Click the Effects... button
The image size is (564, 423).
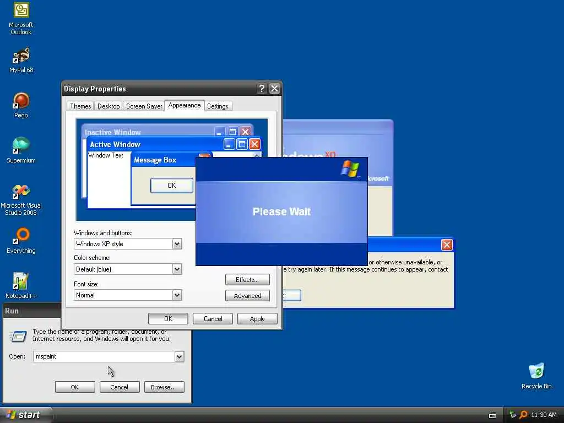(x=247, y=279)
